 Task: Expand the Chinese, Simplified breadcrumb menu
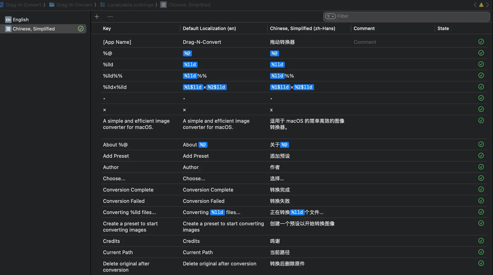189,5
